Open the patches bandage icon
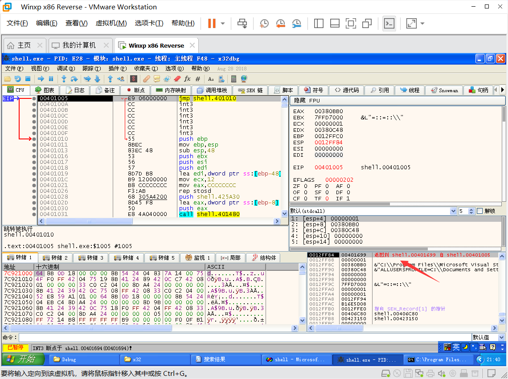 (x=147, y=79)
